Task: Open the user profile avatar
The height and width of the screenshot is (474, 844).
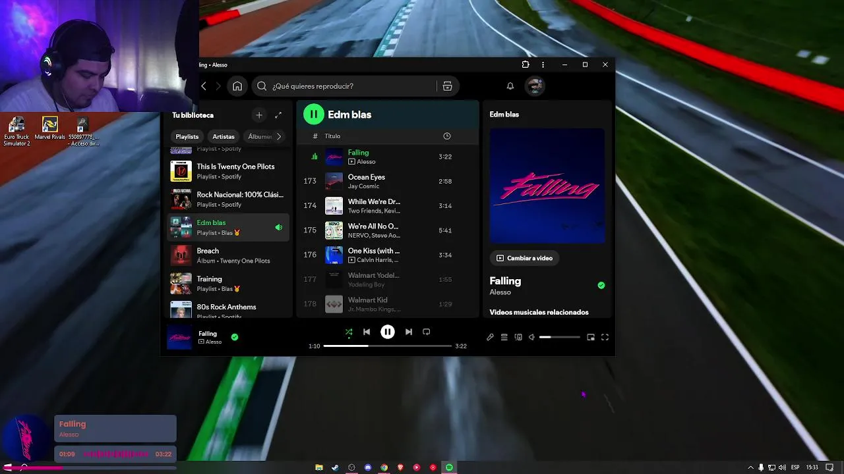Action: pyautogui.click(x=535, y=86)
